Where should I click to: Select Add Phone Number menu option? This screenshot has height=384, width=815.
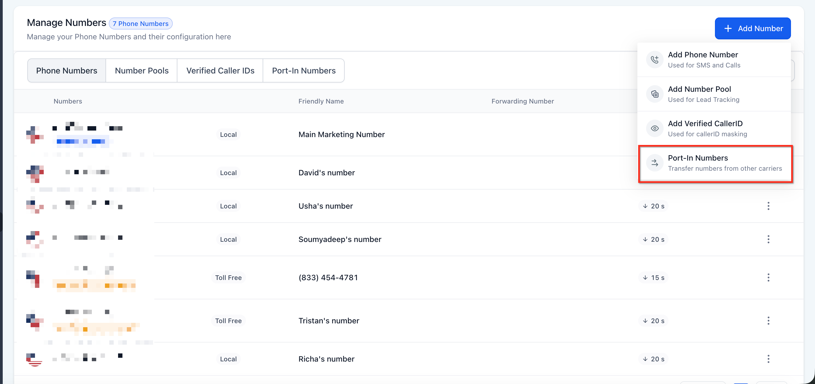point(714,60)
